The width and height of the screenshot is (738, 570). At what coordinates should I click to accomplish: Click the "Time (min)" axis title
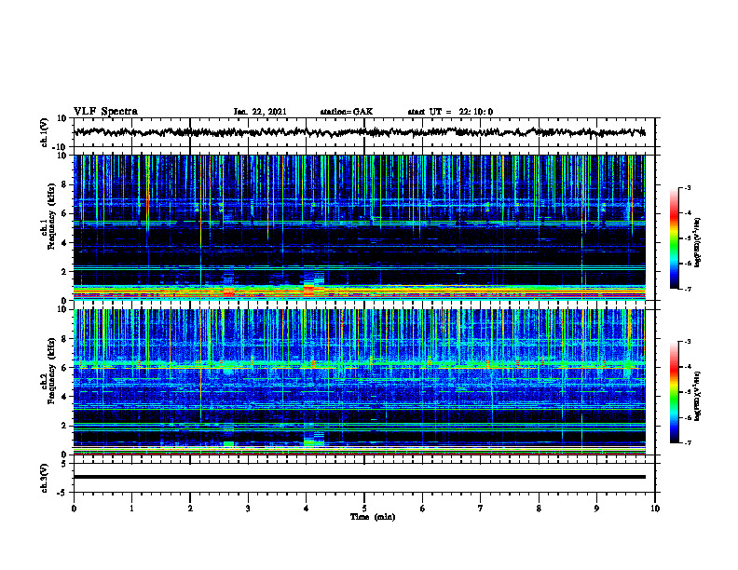[x=373, y=517]
